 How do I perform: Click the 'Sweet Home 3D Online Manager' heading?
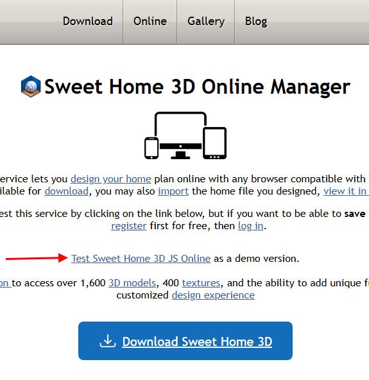pyautogui.click(x=197, y=87)
